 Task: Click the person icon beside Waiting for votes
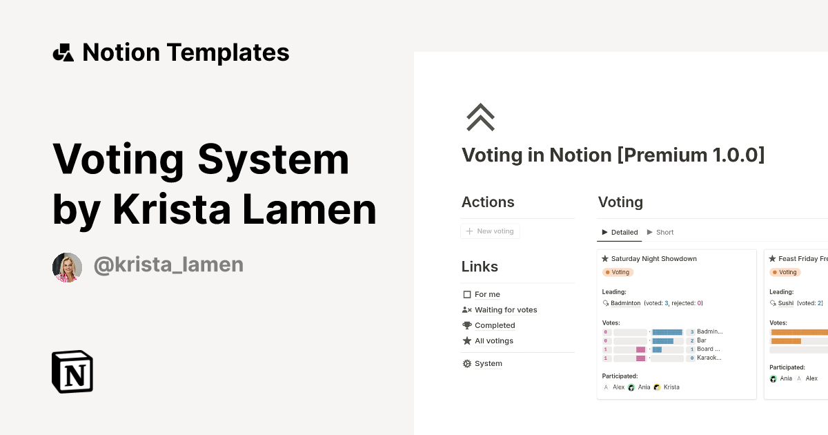pyautogui.click(x=467, y=309)
